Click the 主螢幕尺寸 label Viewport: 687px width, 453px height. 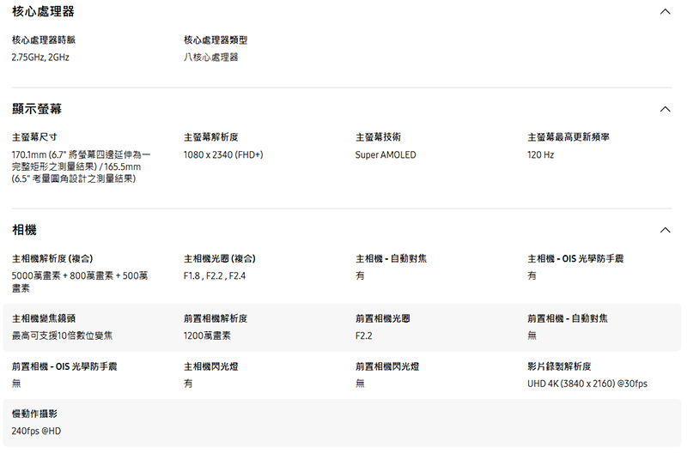coord(34,137)
